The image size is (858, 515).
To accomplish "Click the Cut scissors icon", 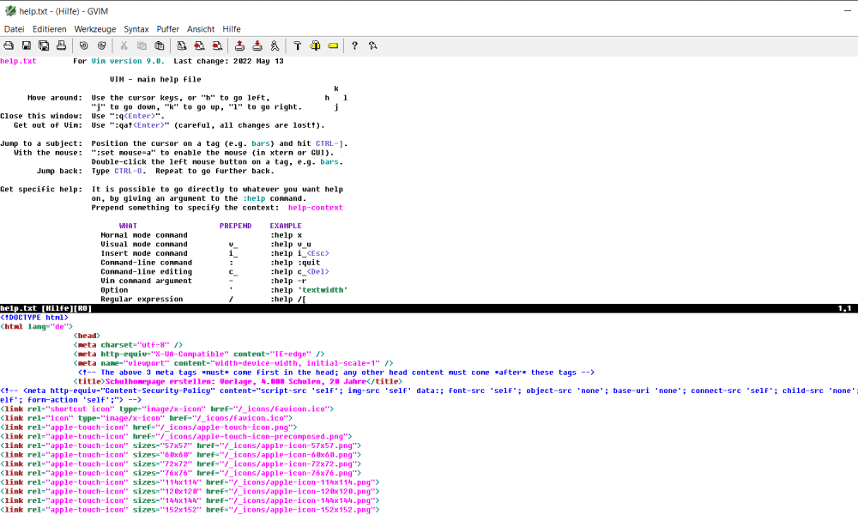I will pyautogui.click(x=124, y=46).
